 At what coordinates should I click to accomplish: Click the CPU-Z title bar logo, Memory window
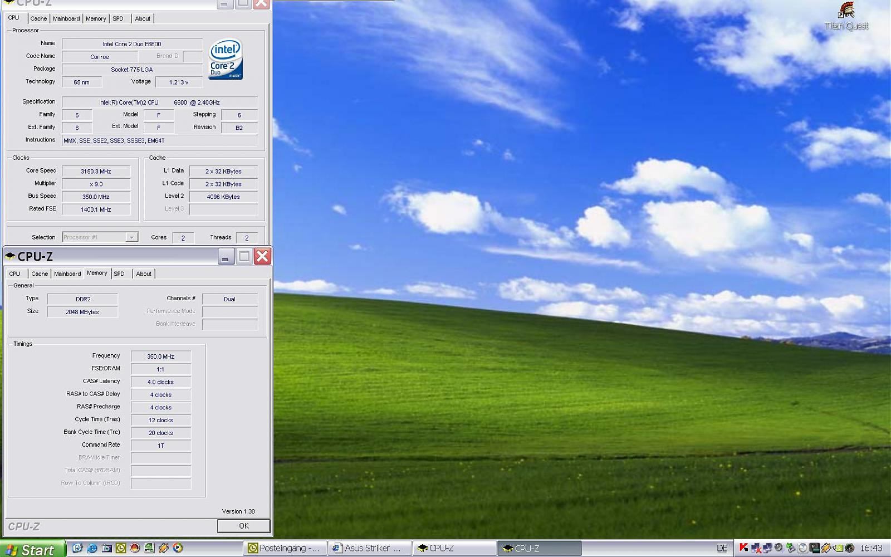click(10, 256)
